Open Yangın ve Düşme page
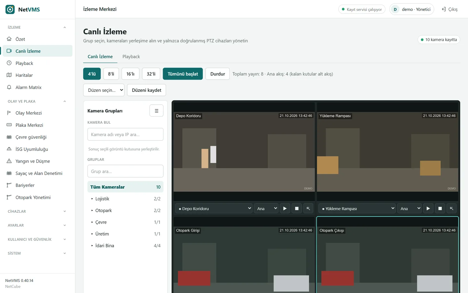Image resolution: width=468 pixels, height=293 pixels. point(37,161)
